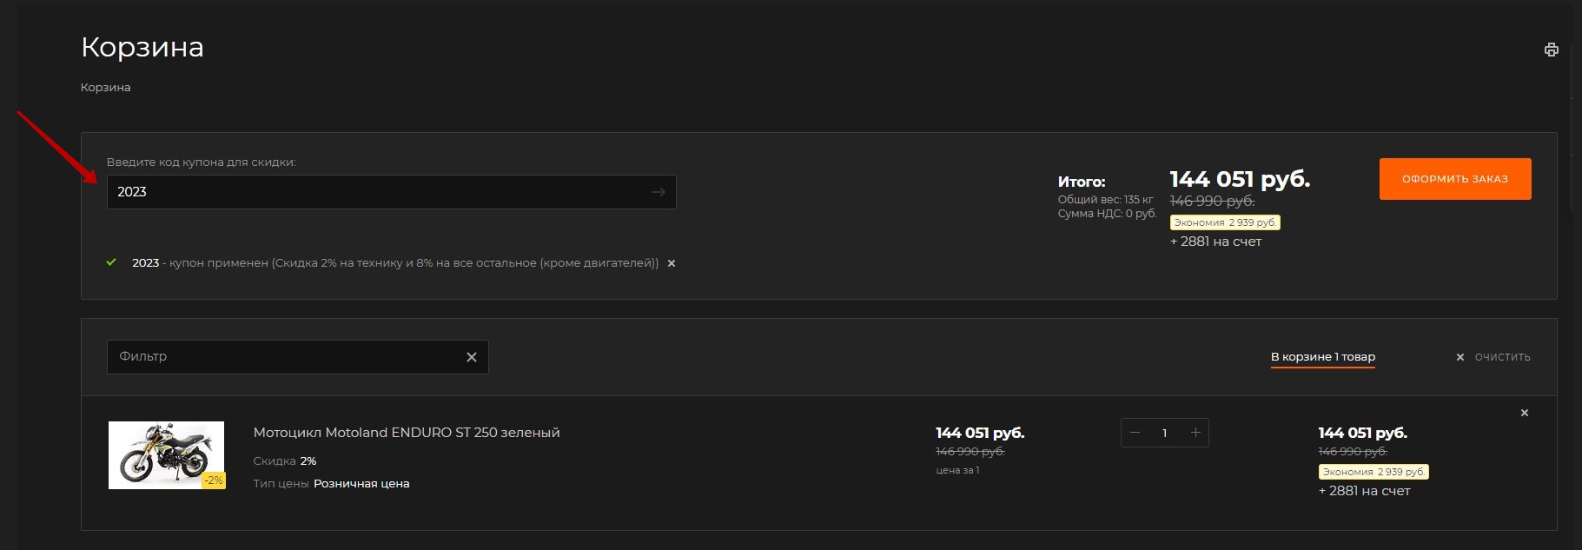Click the print icon in top corner

pos(1551,50)
